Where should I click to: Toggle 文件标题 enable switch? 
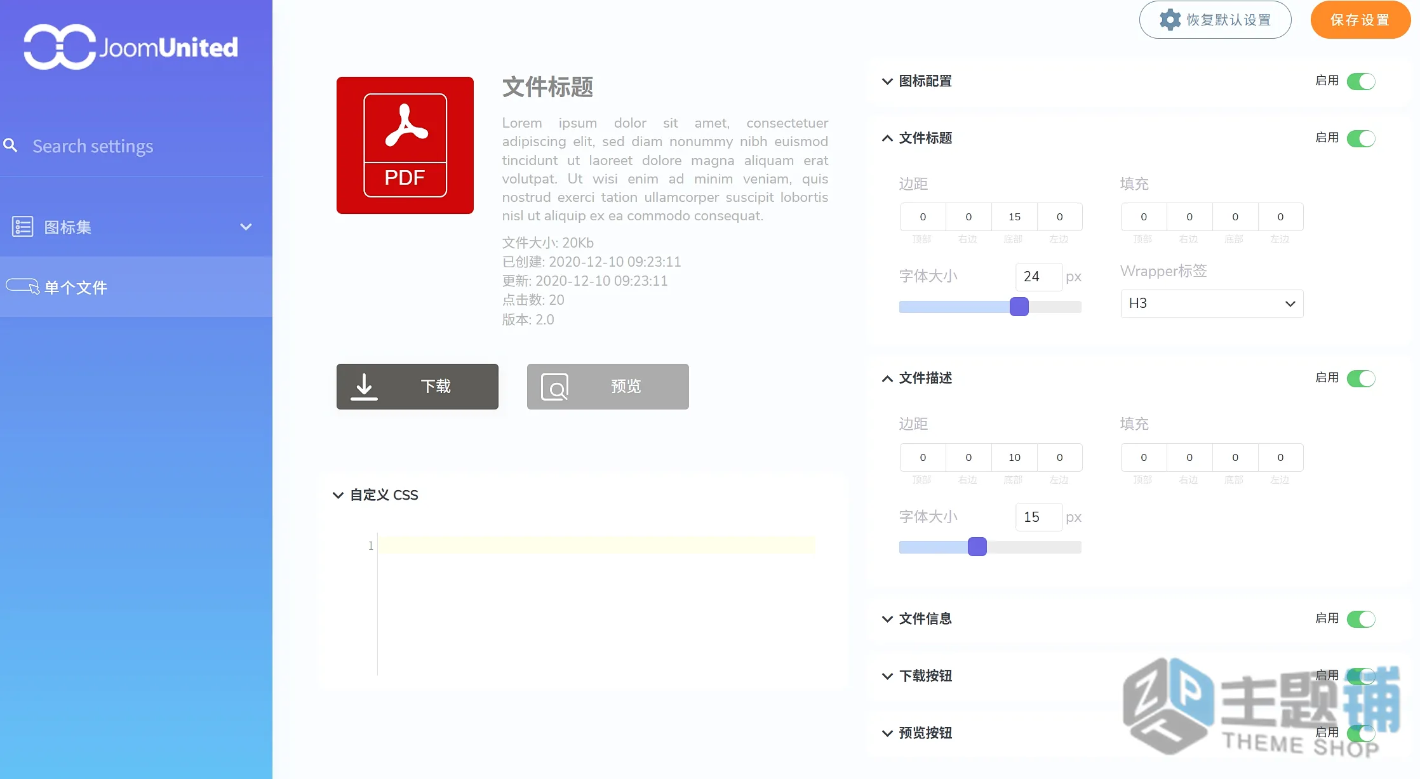click(x=1361, y=138)
